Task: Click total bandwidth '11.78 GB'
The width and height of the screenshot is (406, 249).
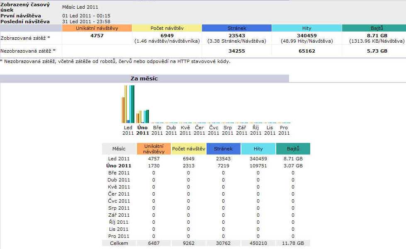Action: click(x=293, y=243)
